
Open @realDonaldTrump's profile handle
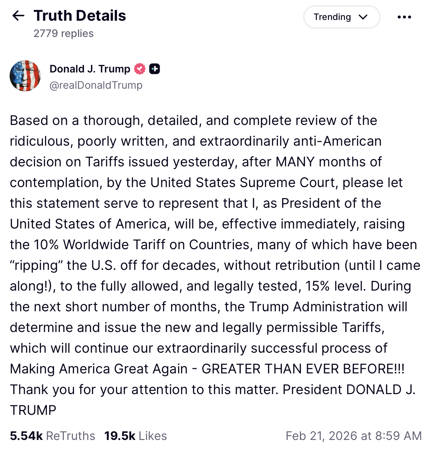(96, 85)
